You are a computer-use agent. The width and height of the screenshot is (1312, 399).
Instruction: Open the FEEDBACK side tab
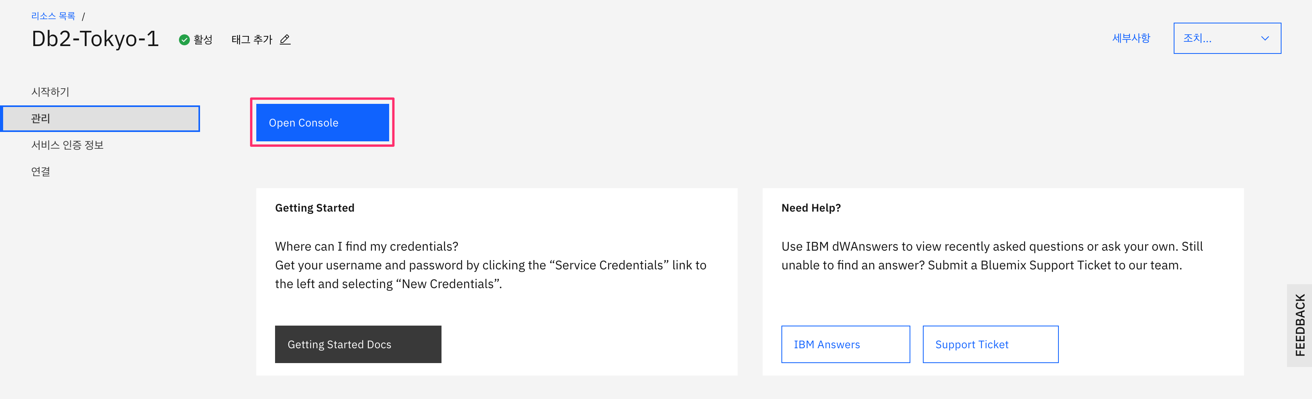pos(1300,325)
